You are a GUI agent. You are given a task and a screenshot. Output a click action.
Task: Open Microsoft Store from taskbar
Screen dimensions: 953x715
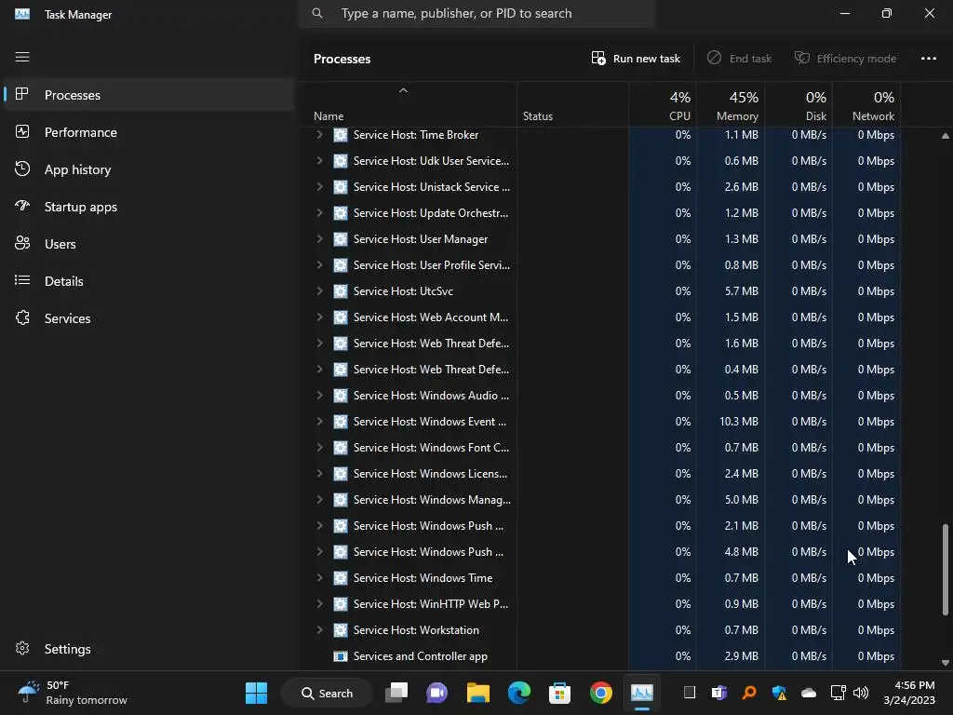[x=559, y=693]
